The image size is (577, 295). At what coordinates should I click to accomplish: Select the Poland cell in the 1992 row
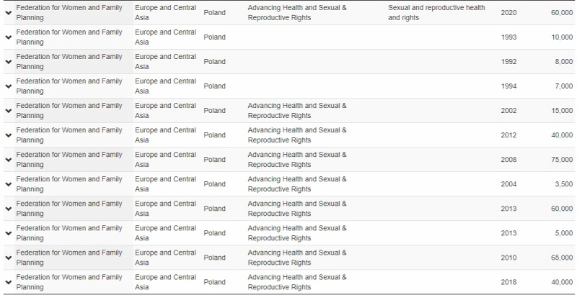[214, 62]
